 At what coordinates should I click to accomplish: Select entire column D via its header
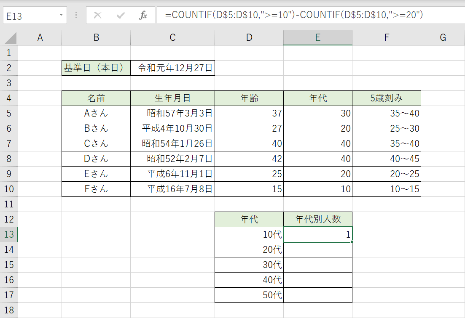(x=249, y=37)
